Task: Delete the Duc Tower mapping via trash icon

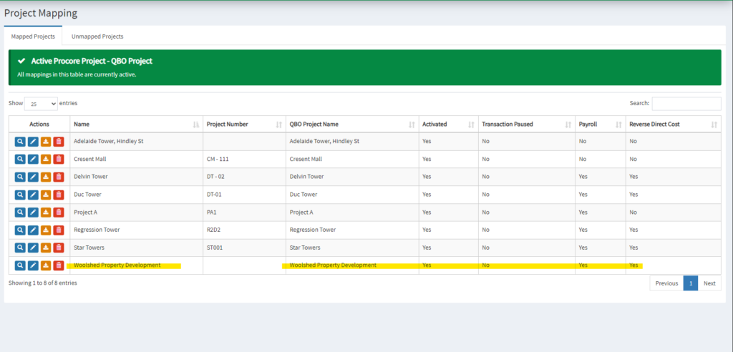Action: pos(59,195)
